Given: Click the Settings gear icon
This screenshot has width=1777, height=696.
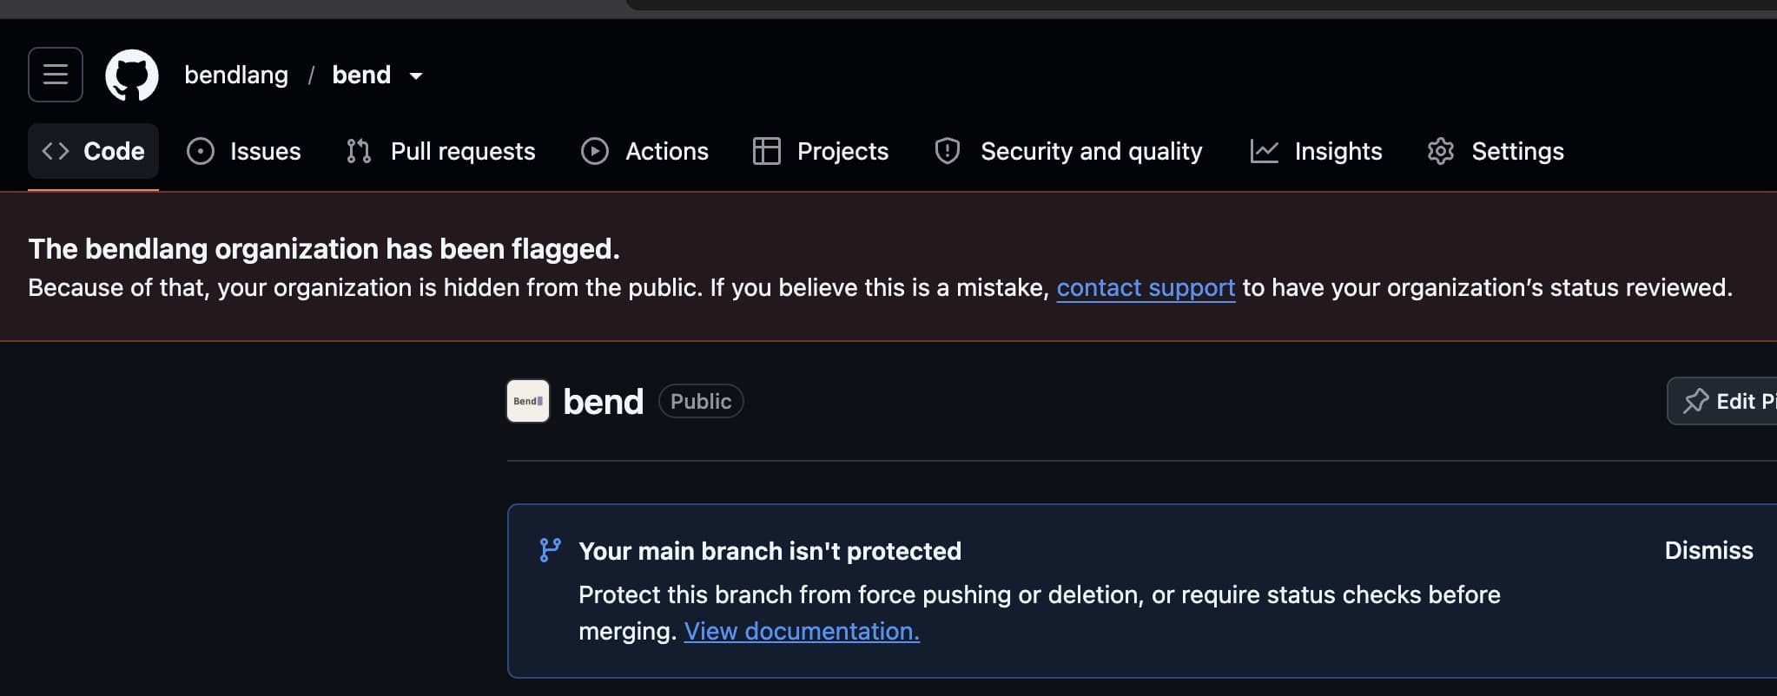Looking at the screenshot, I should [1441, 151].
